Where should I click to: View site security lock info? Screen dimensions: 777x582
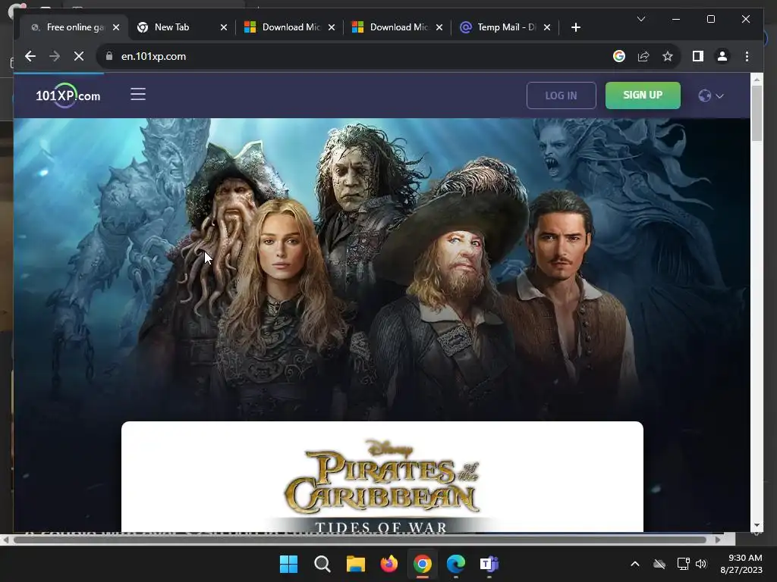pos(109,56)
